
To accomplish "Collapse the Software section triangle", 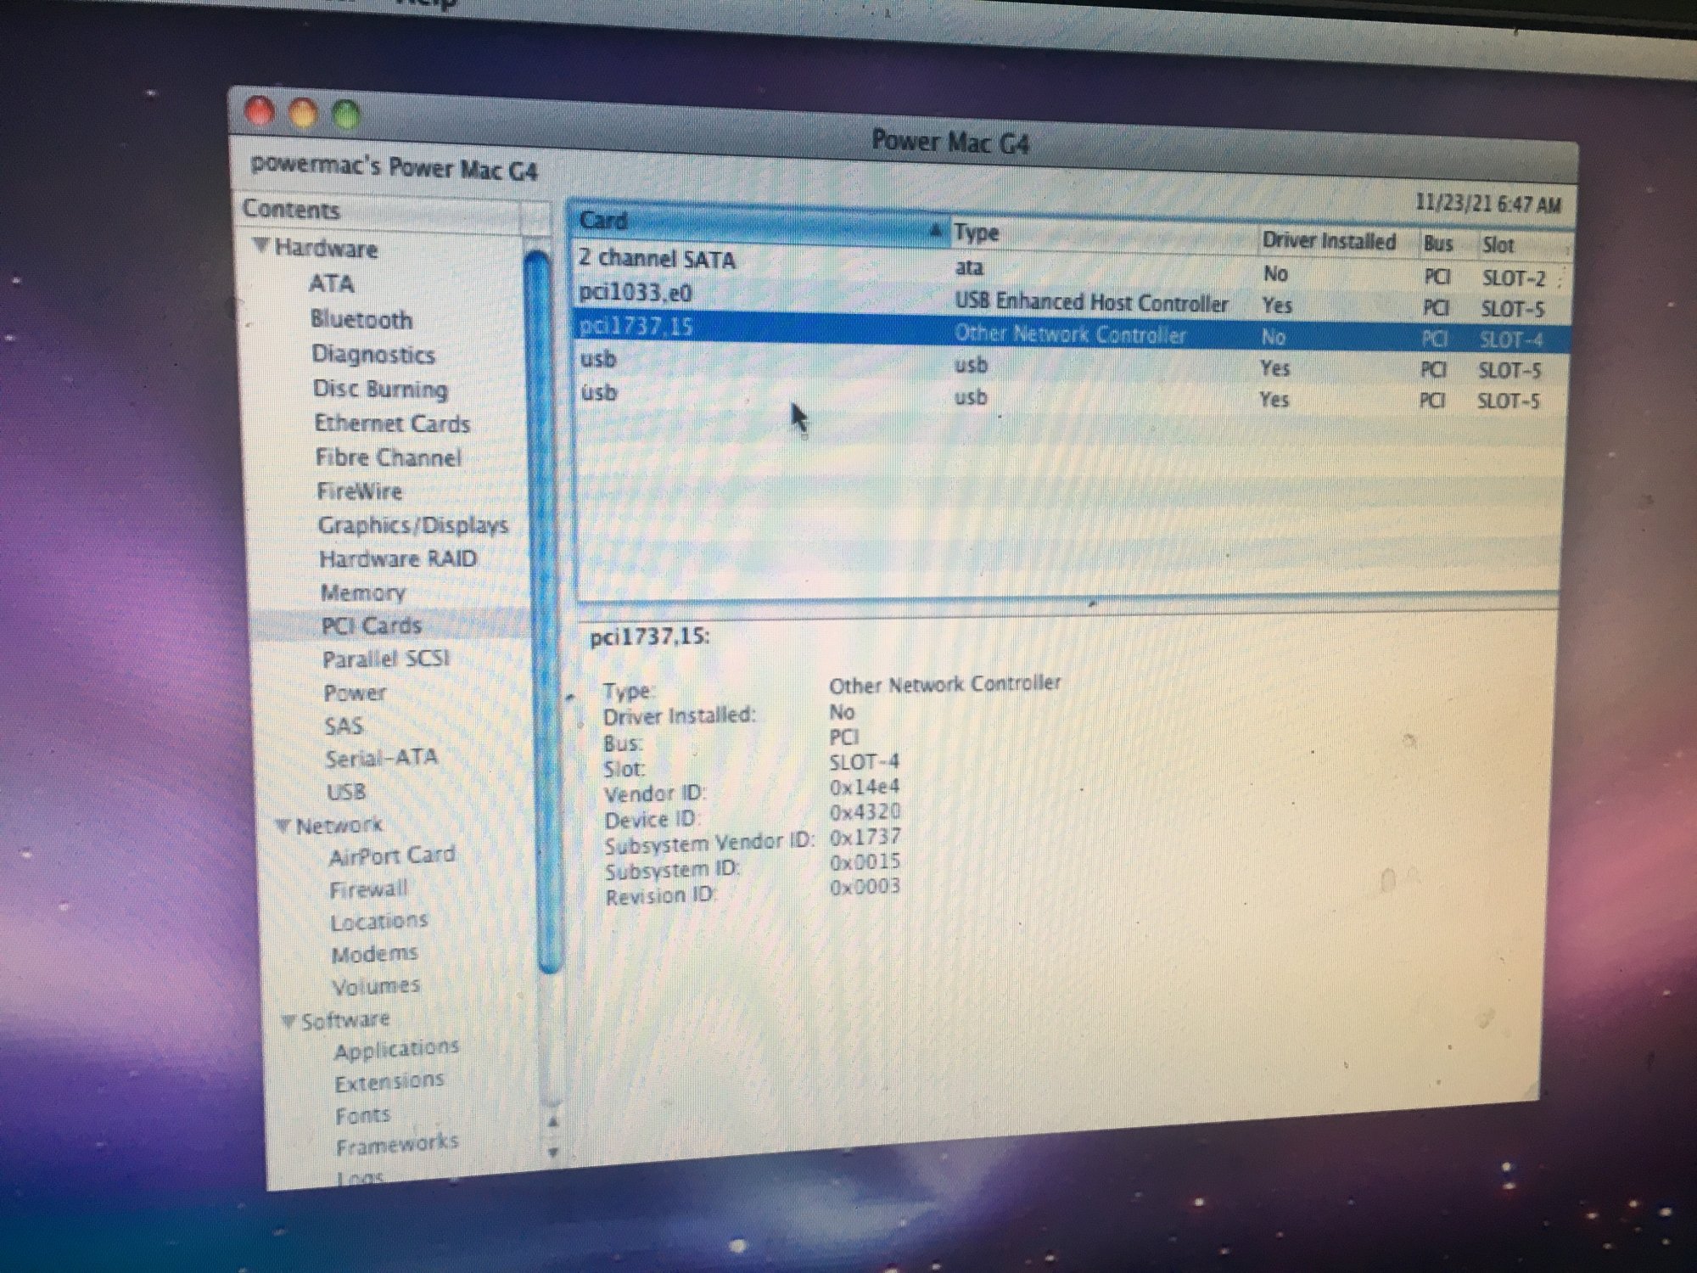I will click(289, 1021).
